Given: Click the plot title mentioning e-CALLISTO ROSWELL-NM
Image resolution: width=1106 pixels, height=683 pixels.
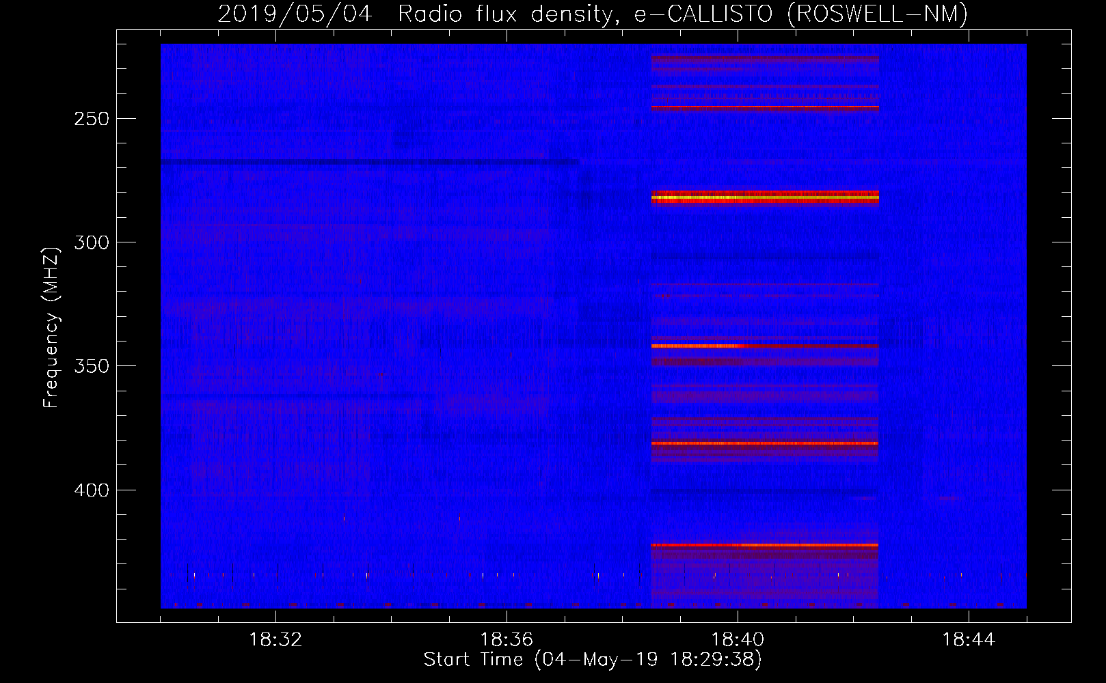Looking at the screenshot, I should click(593, 14).
